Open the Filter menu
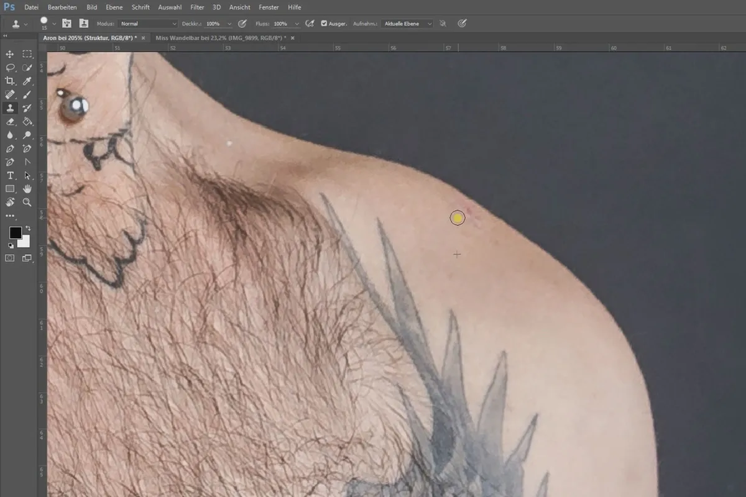 197,7
